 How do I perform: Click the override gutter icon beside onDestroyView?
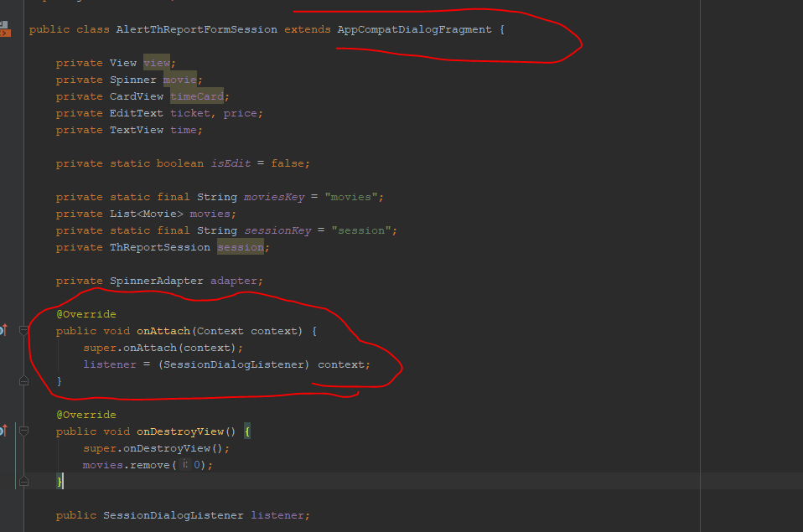pyautogui.click(x=3, y=431)
